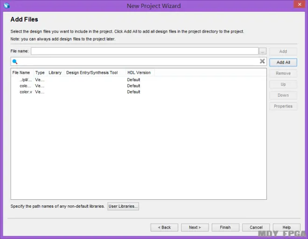
Task: Click Default HDL version of ../pll/... row
Action: 133,80
